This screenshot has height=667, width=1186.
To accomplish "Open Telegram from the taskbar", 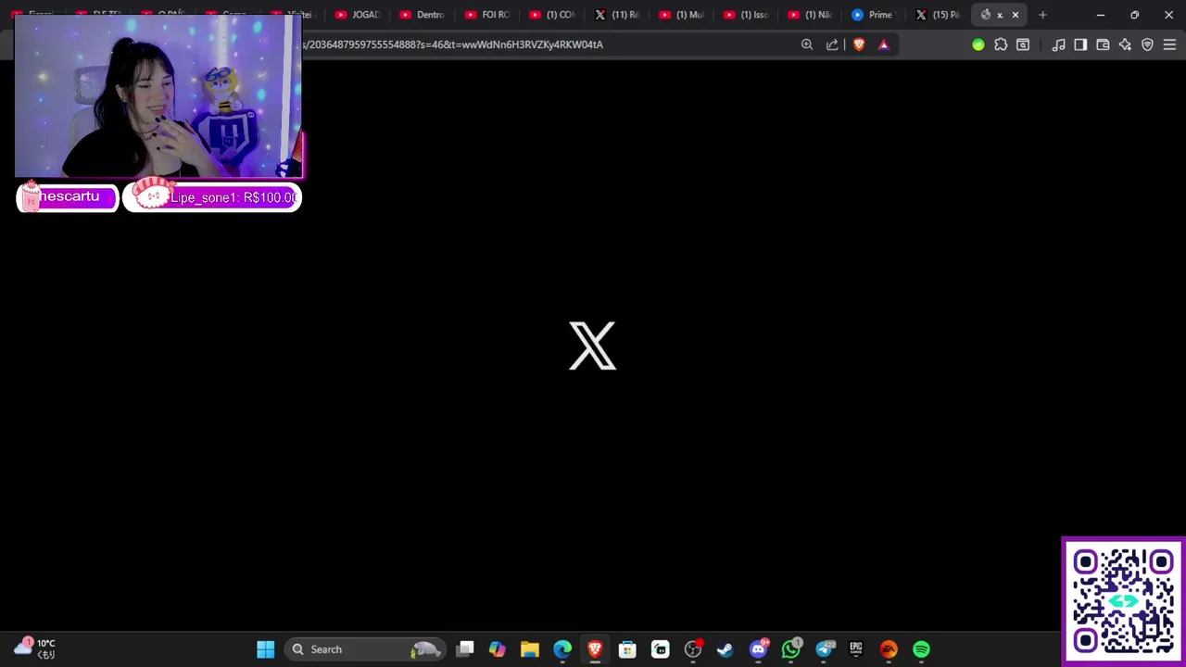I will (824, 649).
